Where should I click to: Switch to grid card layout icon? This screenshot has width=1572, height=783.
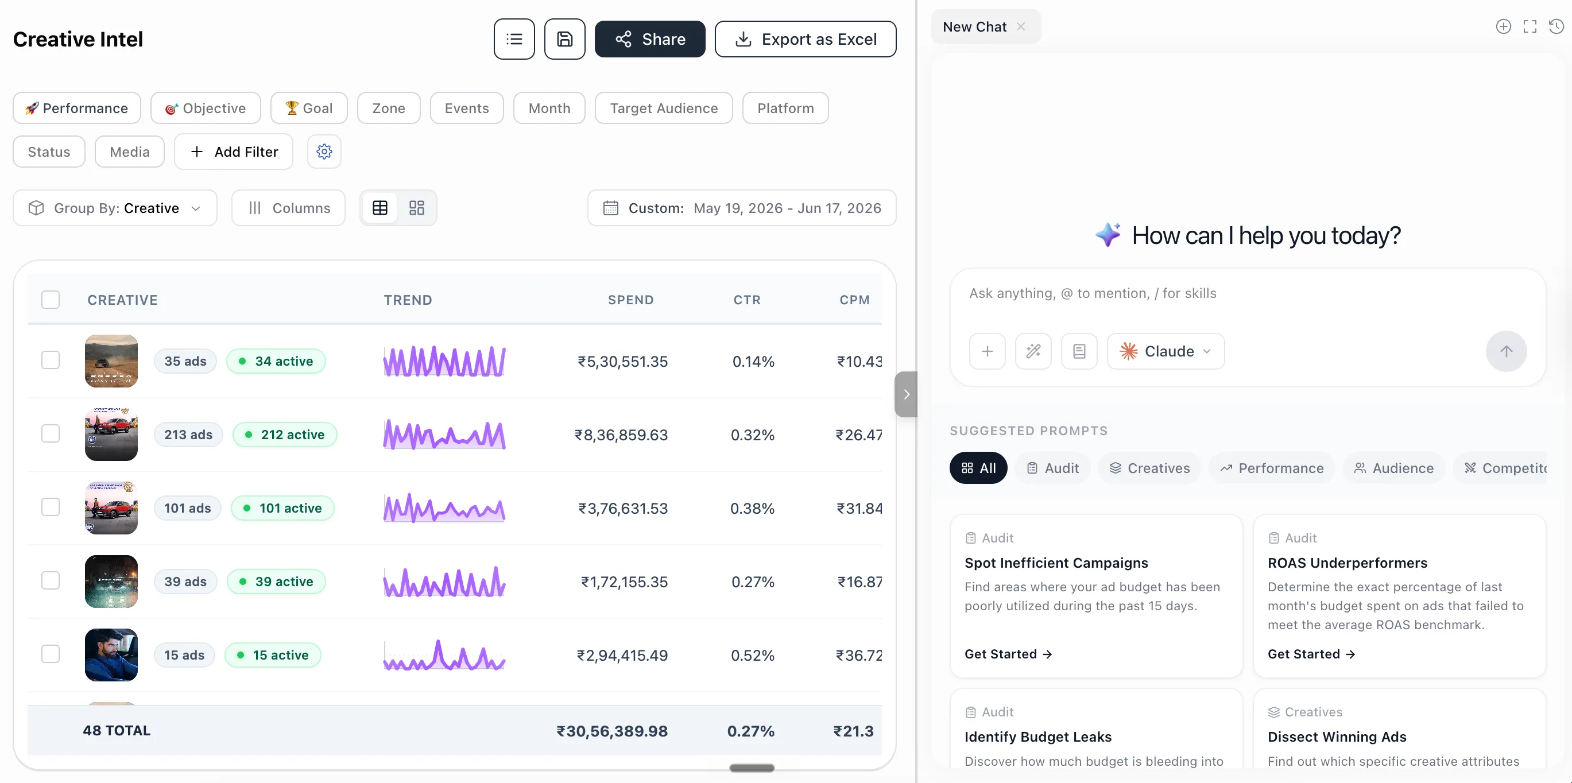pyautogui.click(x=417, y=208)
